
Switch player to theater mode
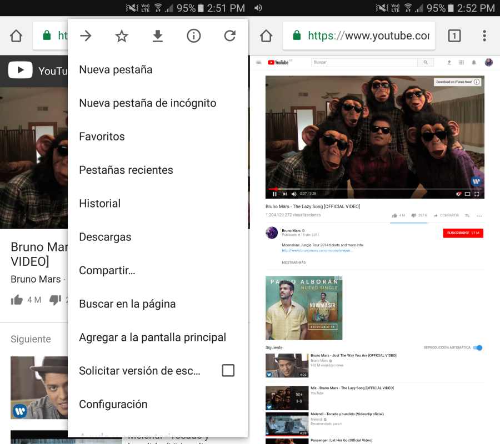(x=467, y=194)
